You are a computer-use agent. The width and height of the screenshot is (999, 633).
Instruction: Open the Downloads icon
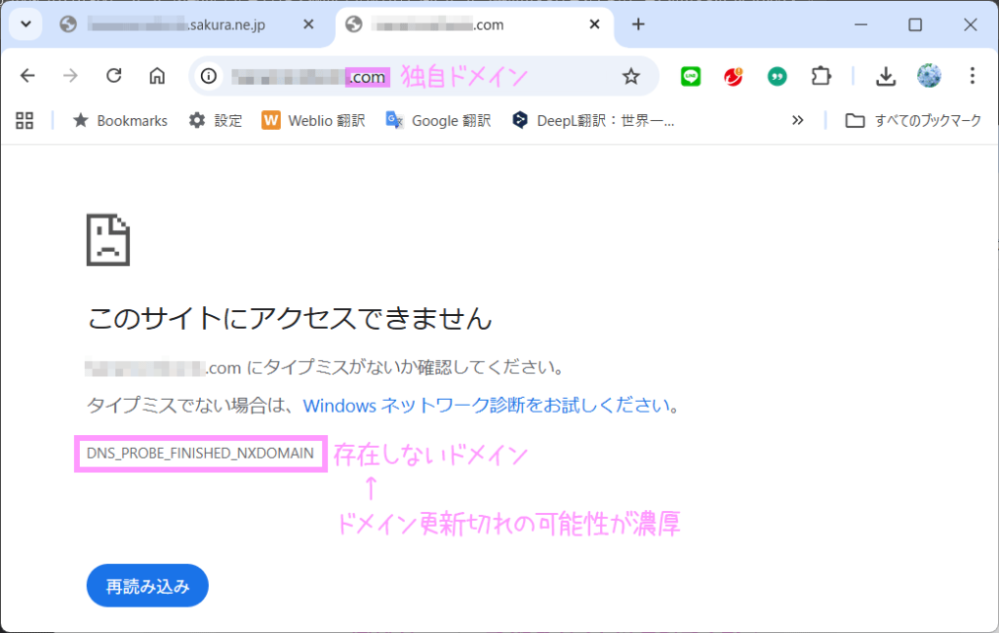pyautogui.click(x=886, y=76)
